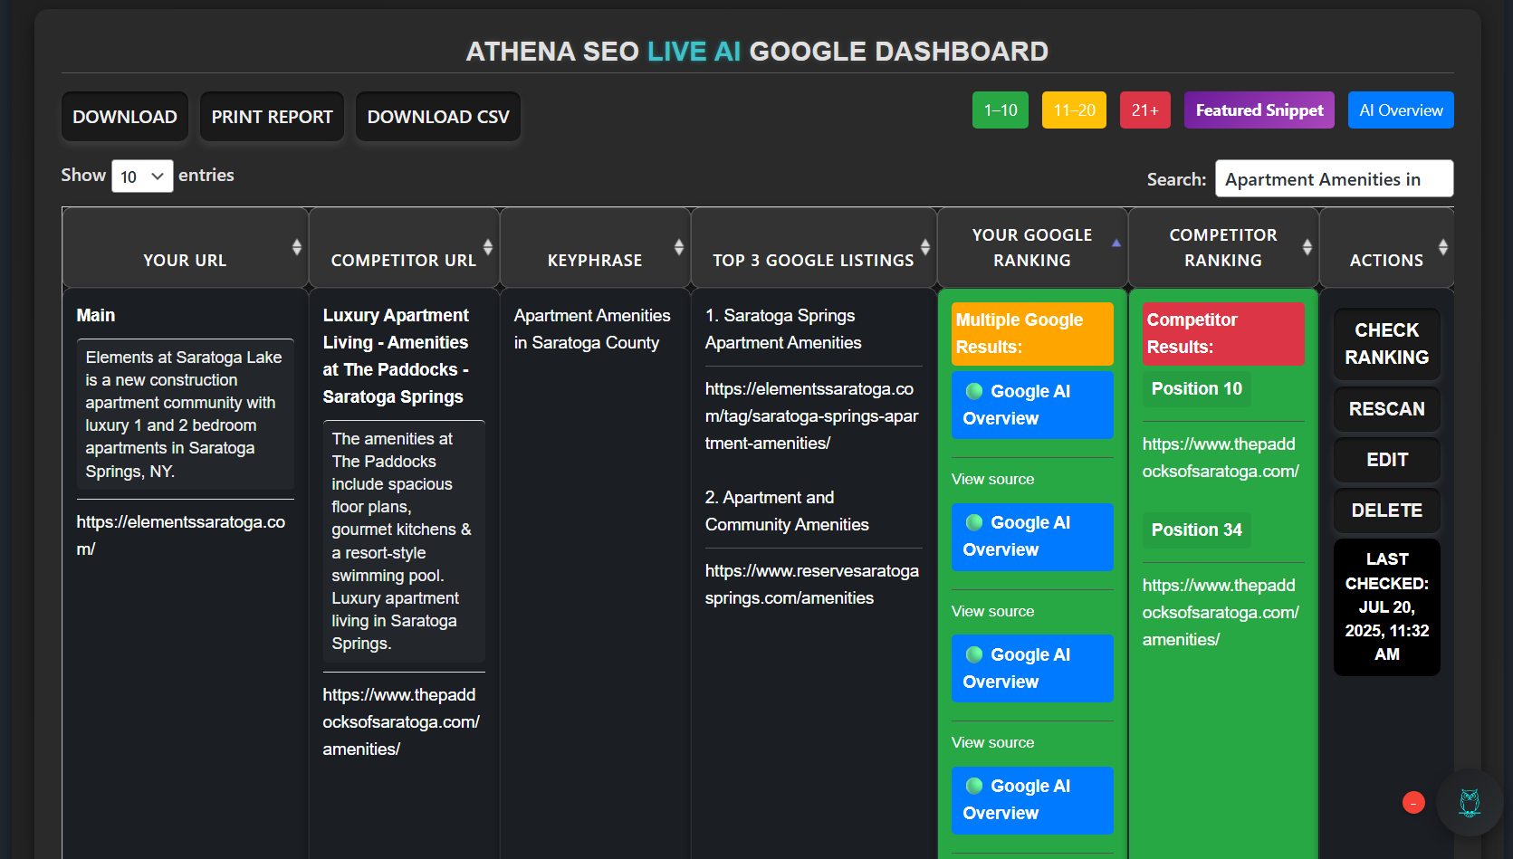Image resolution: width=1513 pixels, height=859 pixels.
Task: Click the Competitor Results red label
Action: click(x=1223, y=334)
